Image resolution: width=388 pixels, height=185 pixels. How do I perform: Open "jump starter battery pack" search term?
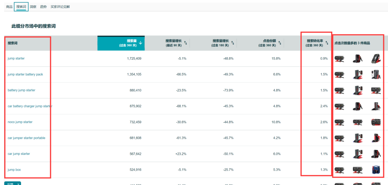click(x=25, y=74)
